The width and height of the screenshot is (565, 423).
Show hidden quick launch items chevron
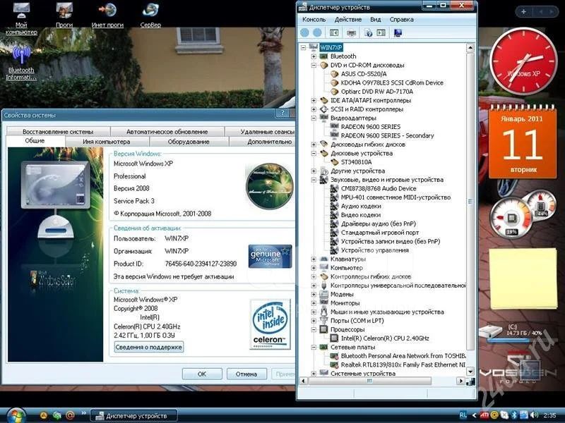coord(83,413)
